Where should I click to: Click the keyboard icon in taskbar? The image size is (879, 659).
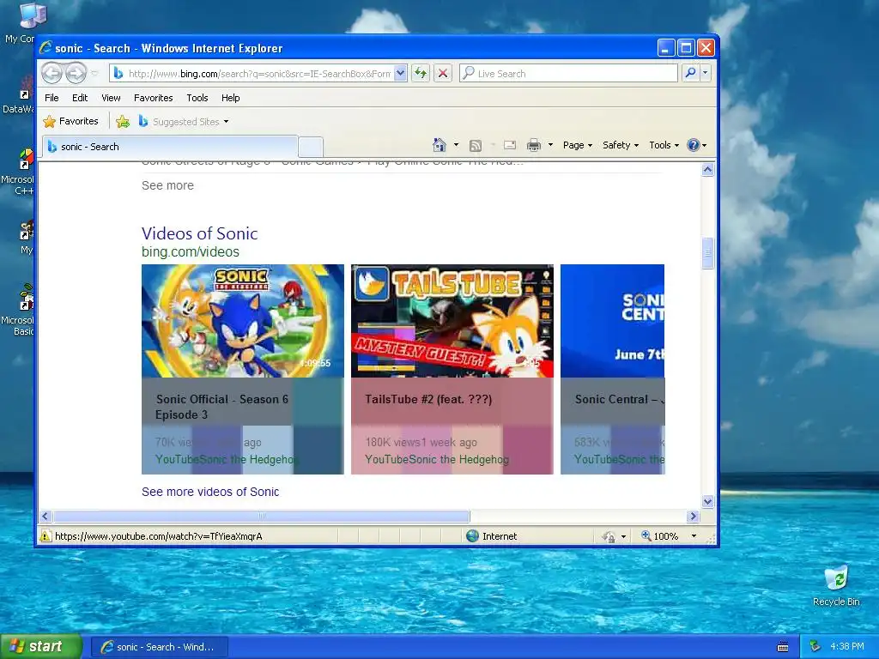pos(783,647)
